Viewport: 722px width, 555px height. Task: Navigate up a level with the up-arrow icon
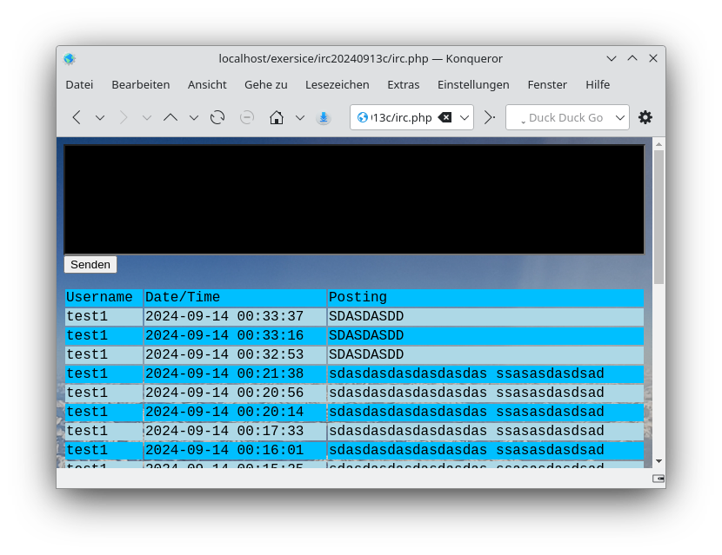click(170, 117)
